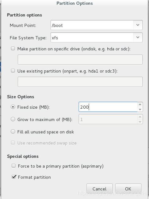
Task: Open the Mount Point dropdown arrow
Action: [138, 25]
